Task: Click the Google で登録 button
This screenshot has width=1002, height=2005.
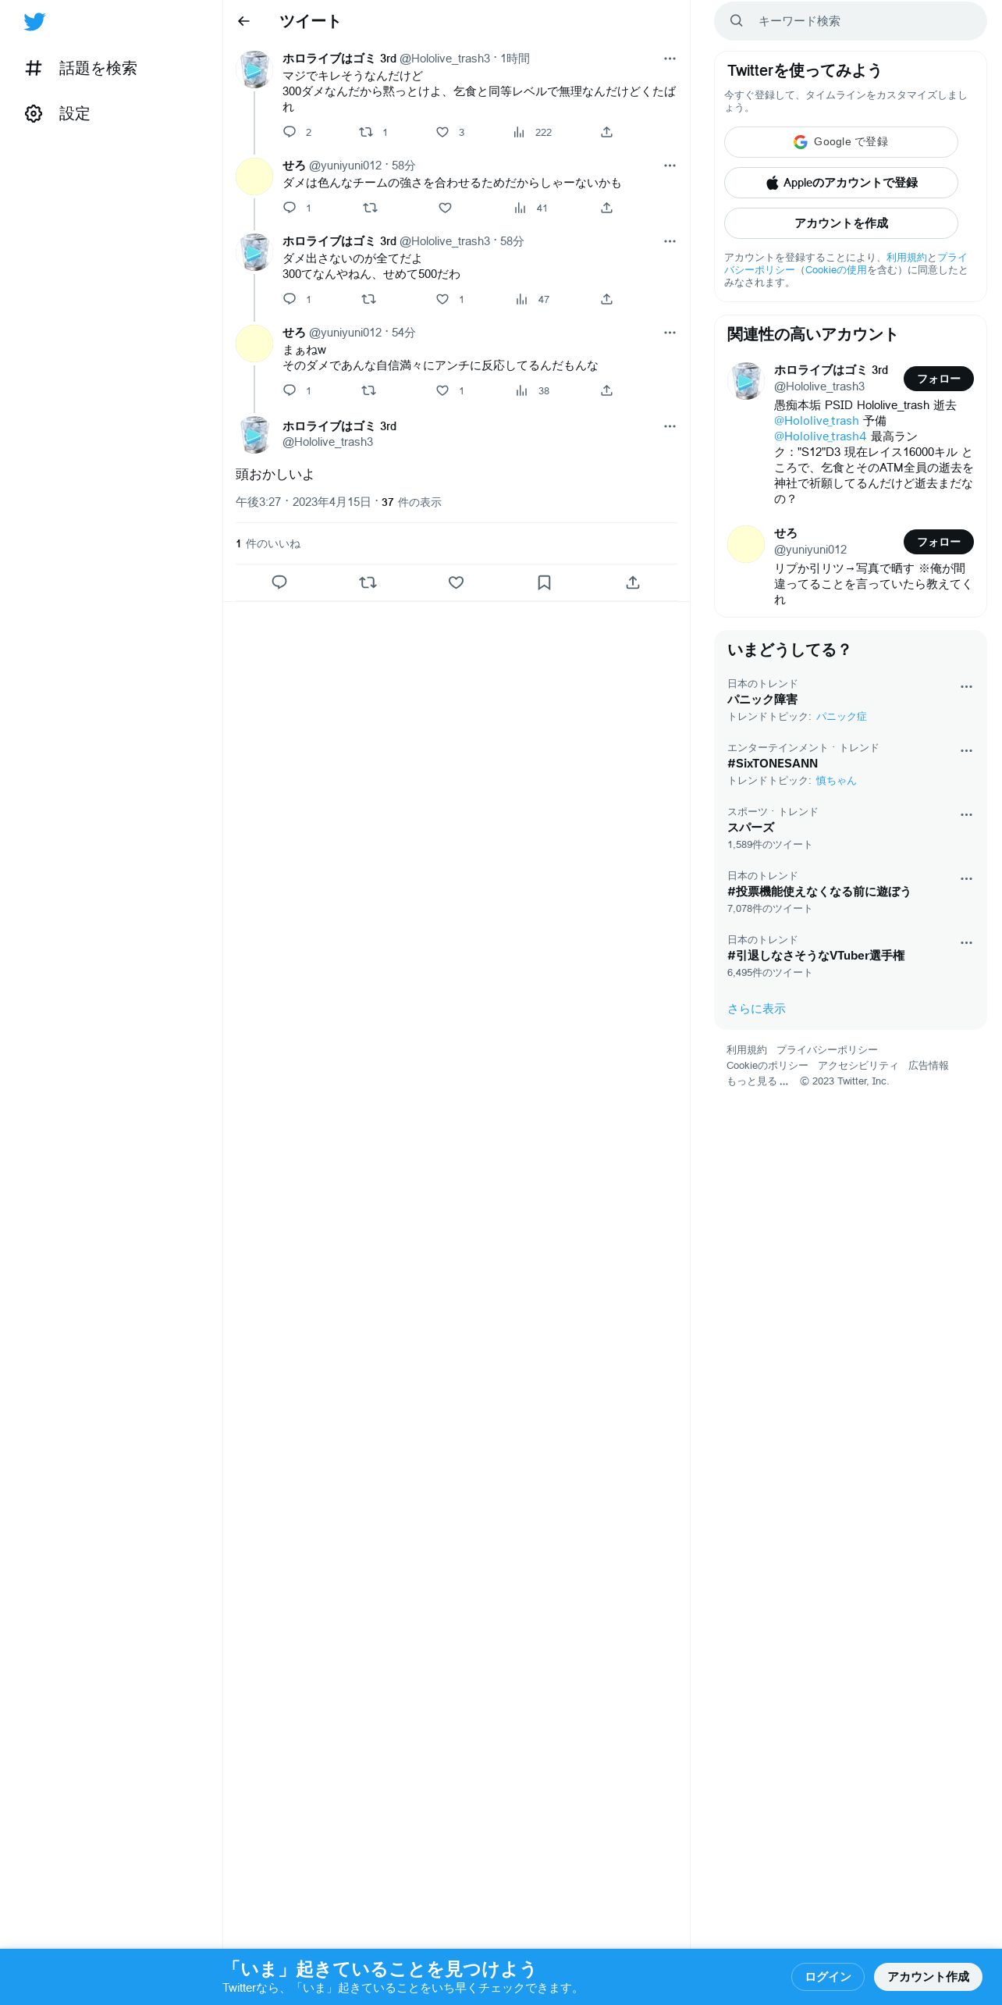Action: [841, 142]
